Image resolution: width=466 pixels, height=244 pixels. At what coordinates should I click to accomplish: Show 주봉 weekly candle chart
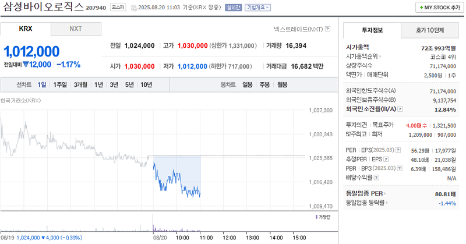[x=264, y=84]
